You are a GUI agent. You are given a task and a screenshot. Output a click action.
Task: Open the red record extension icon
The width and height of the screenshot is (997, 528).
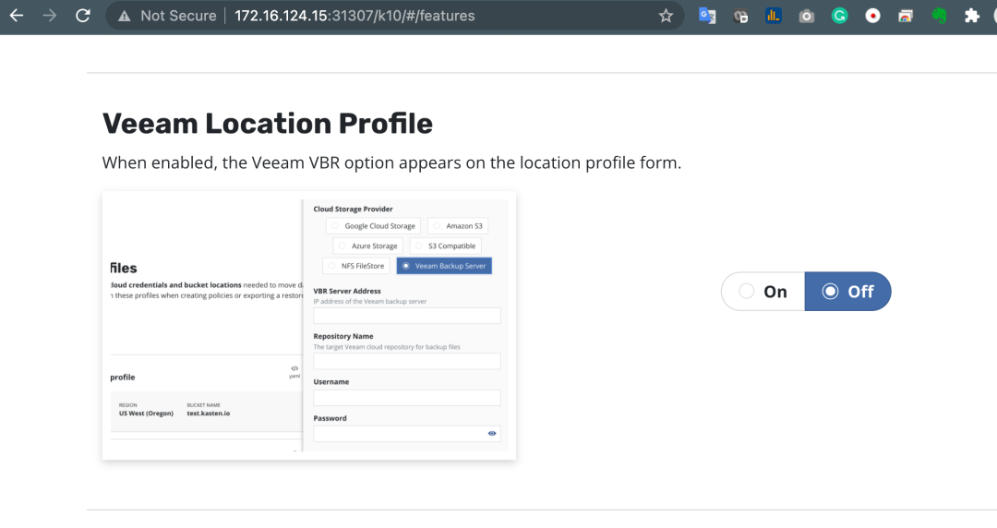pos(872,16)
